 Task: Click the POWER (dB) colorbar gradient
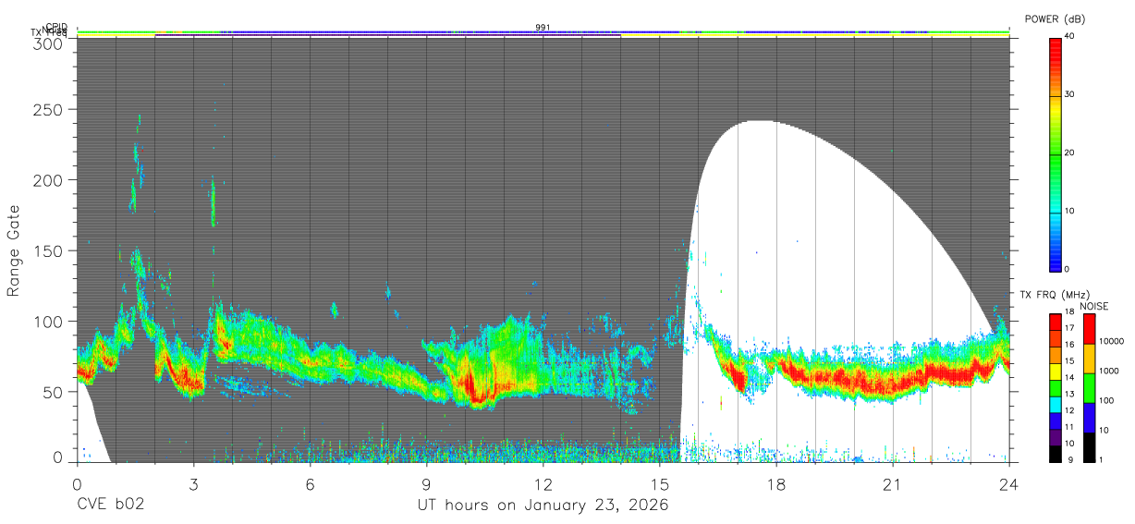click(x=1055, y=153)
